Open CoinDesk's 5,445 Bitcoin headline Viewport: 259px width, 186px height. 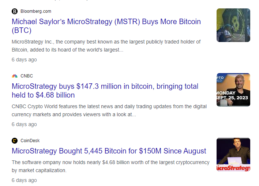109,151
